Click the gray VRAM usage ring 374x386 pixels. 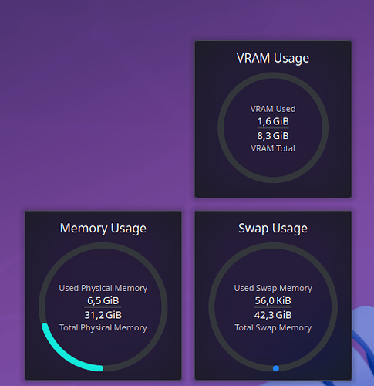pyautogui.click(x=273, y=76)
